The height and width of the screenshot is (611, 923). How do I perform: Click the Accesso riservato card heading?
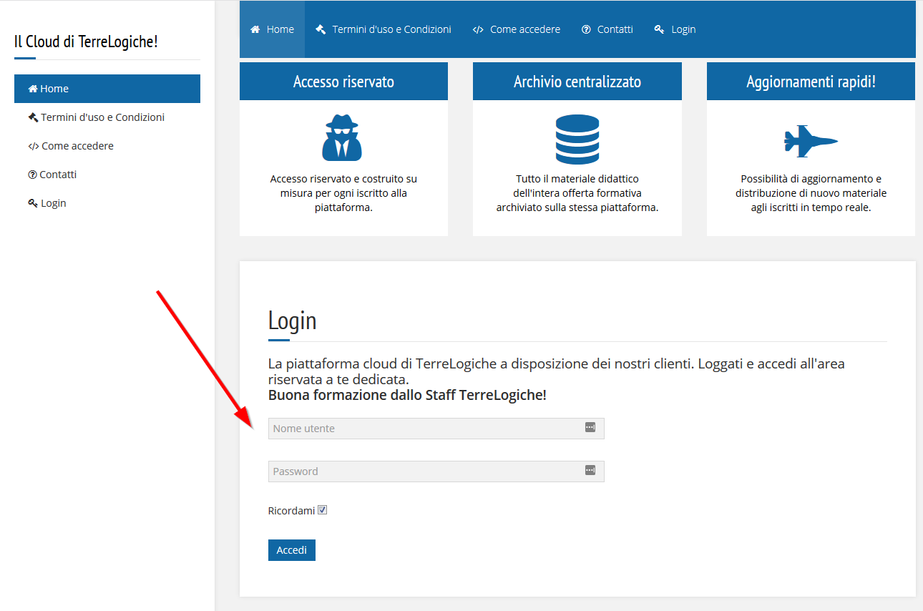pyautogui.click(x=343, y=82)
